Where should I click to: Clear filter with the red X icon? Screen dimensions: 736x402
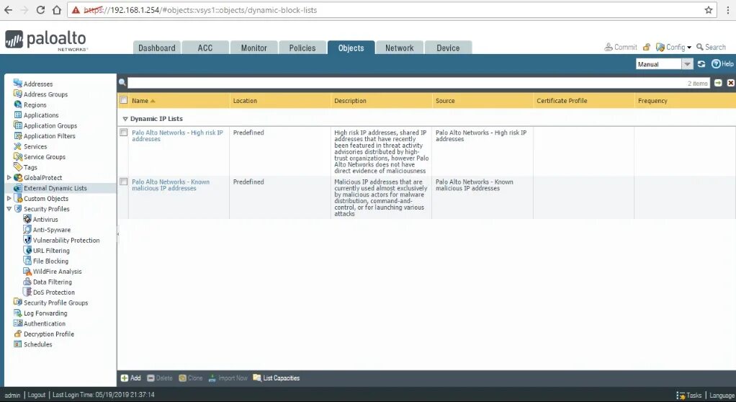click(x=731, y=83)
